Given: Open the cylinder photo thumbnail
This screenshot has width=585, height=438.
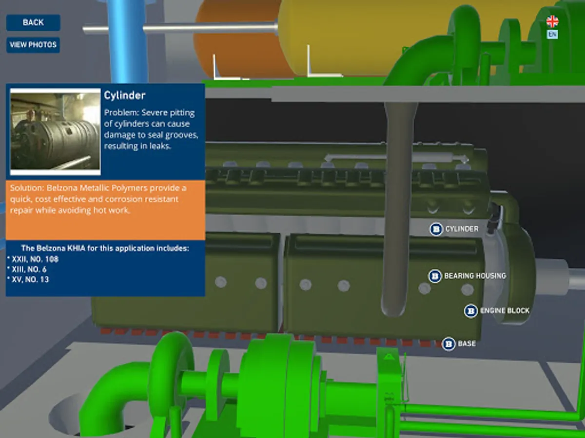Looking at the screenshot, I should click(55, 131).
